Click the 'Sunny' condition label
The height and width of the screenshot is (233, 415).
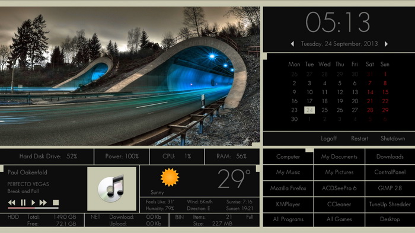tap(157, 193)
